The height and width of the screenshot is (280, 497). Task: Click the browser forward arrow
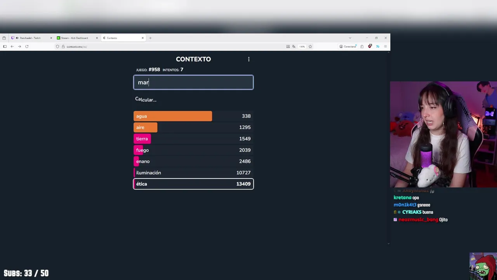click(19, 46)
